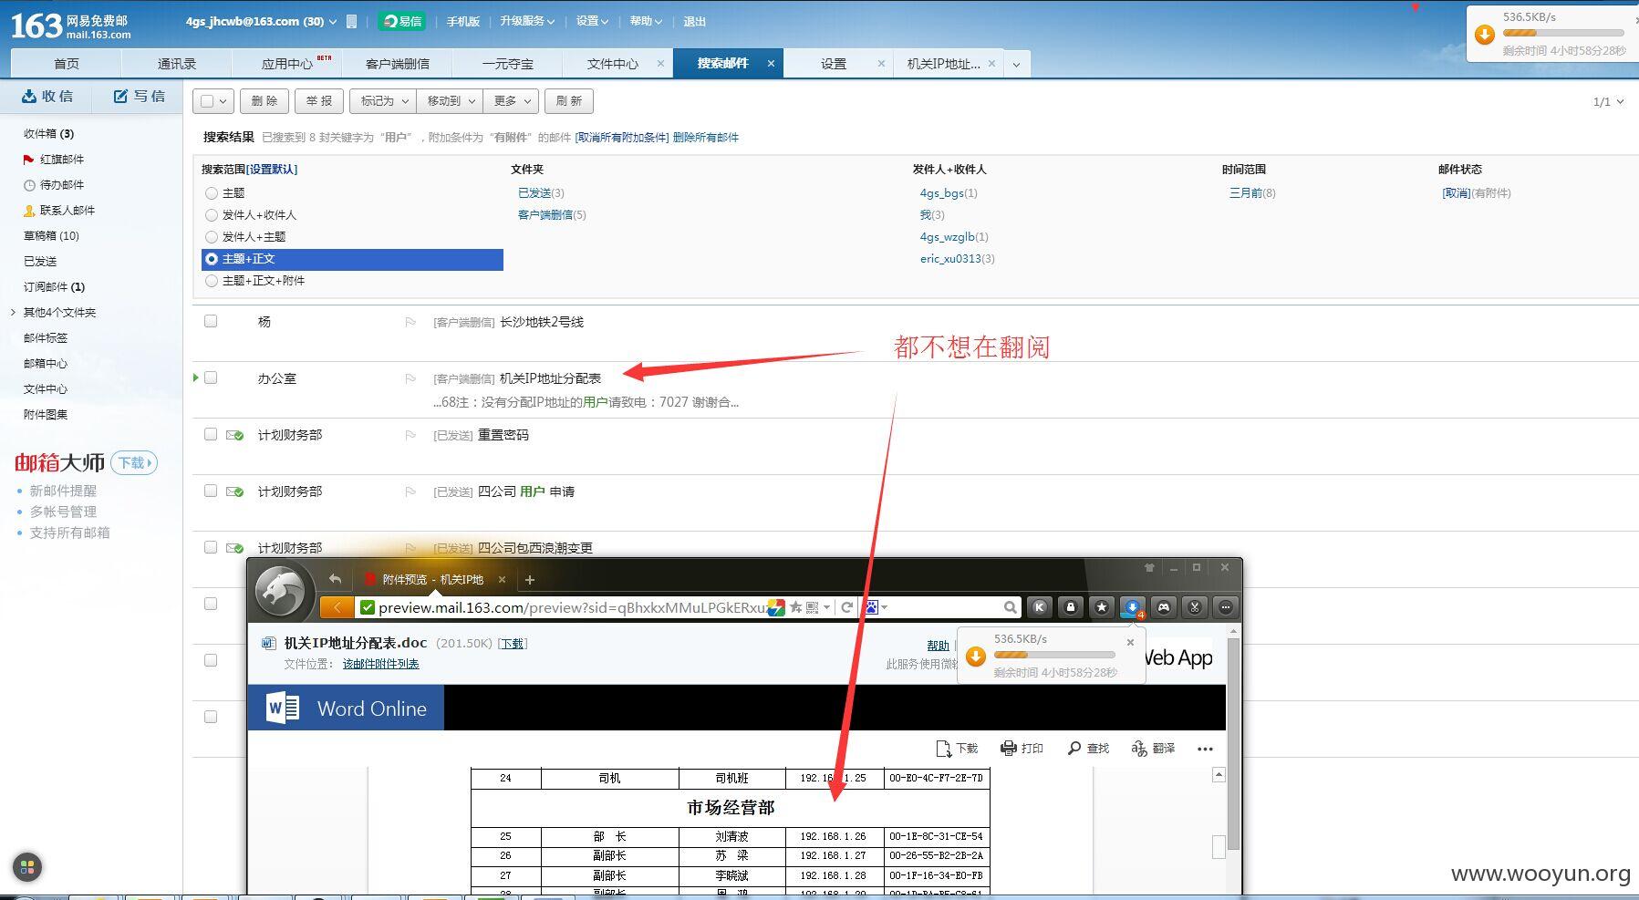Click the 该邮件附件列表 link
Viewport: 1639px width, 900px height.
pos(380,664)
